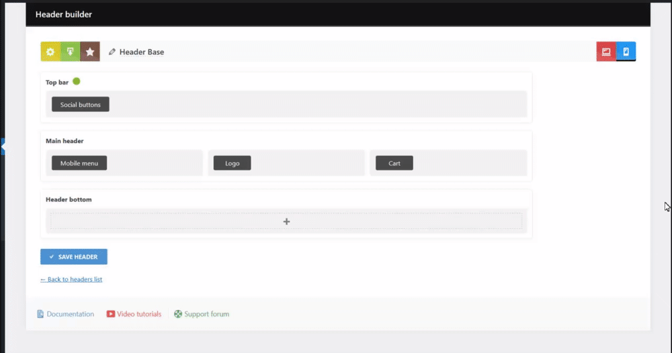This screenshot has height=353, width=672.
Task: Switch to mobile layout view icon
Action: point(626,52)
